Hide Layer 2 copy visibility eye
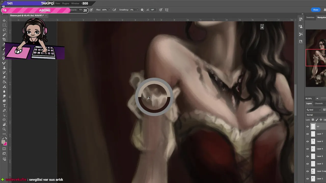Image resolution: width=326 pixels, height=183 pixels. [307, 171]
